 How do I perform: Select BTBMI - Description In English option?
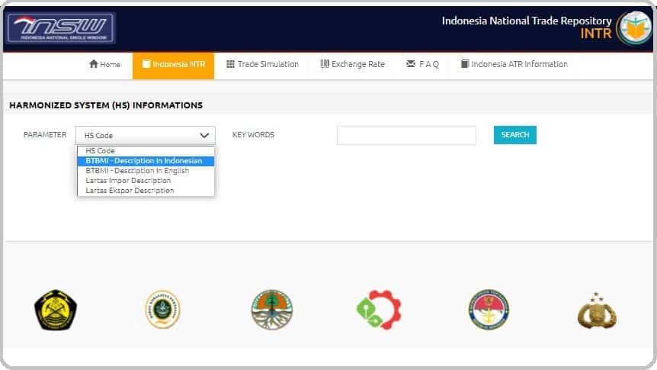point(146,171)
